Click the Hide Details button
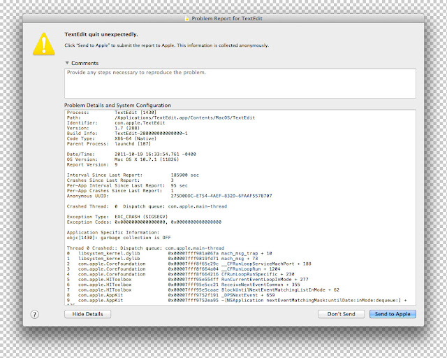 tap(87, 314)
